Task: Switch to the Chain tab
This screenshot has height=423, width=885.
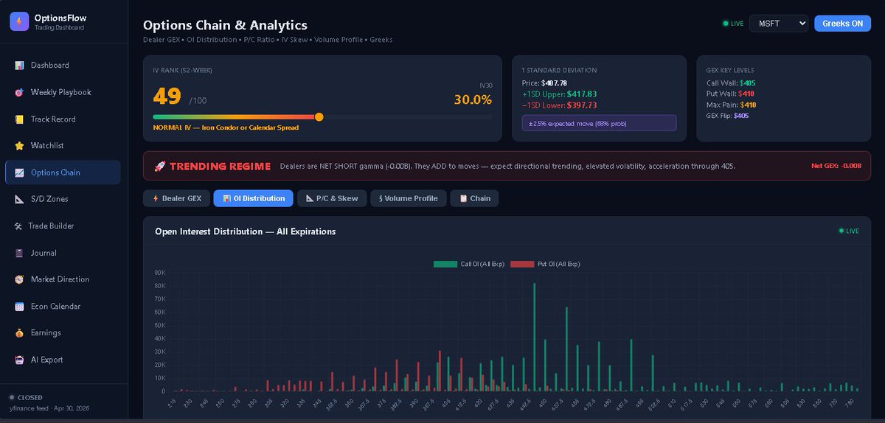Action: point(474,198)
